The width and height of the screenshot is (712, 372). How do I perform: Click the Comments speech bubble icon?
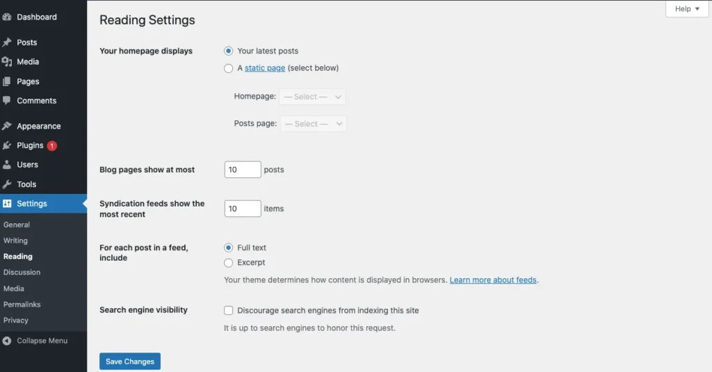(7, 101)
